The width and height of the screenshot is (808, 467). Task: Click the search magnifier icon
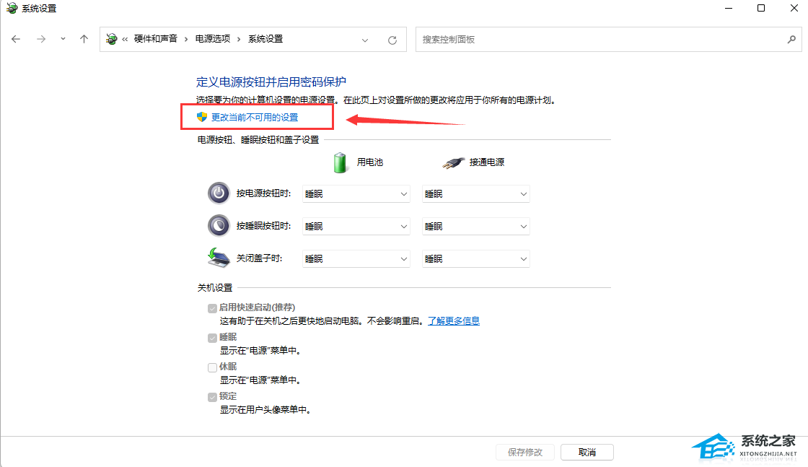(791, 40)
